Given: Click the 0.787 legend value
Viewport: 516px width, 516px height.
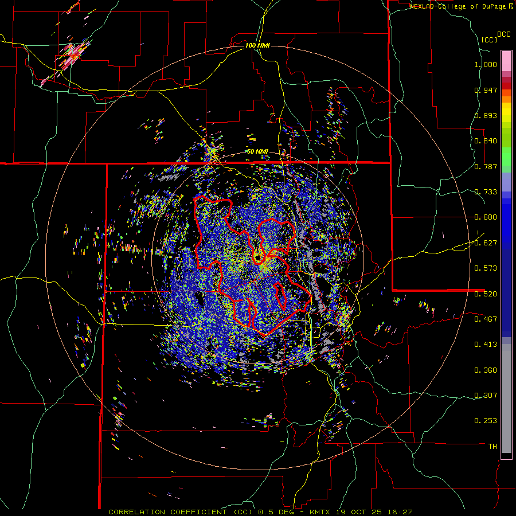Looking at the screenshot, I should 486,166.
